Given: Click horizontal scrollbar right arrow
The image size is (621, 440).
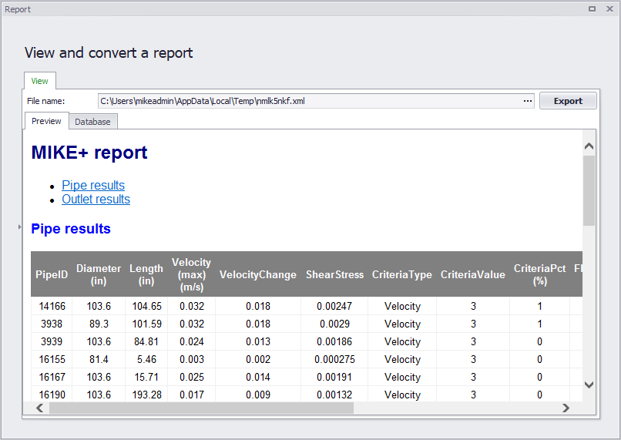Looking at the screenshot, I should (x=566, y=408).
